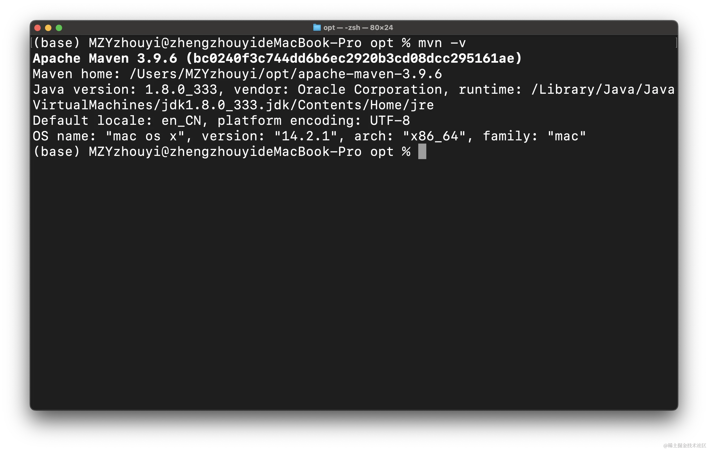708x450 pixels.
Task: Minimize the terminal with yellow button
Action: click(48, 28)
